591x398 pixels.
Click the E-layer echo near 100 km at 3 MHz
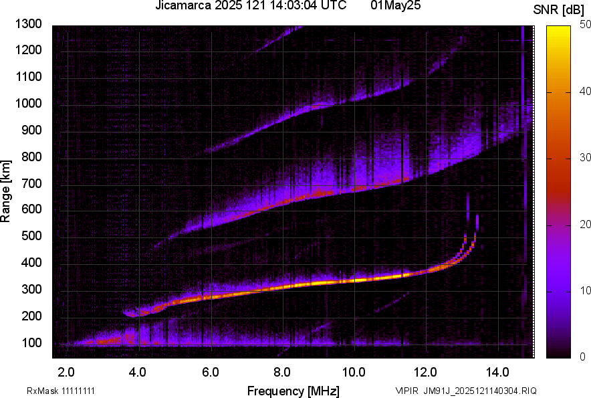coord(104,341)
